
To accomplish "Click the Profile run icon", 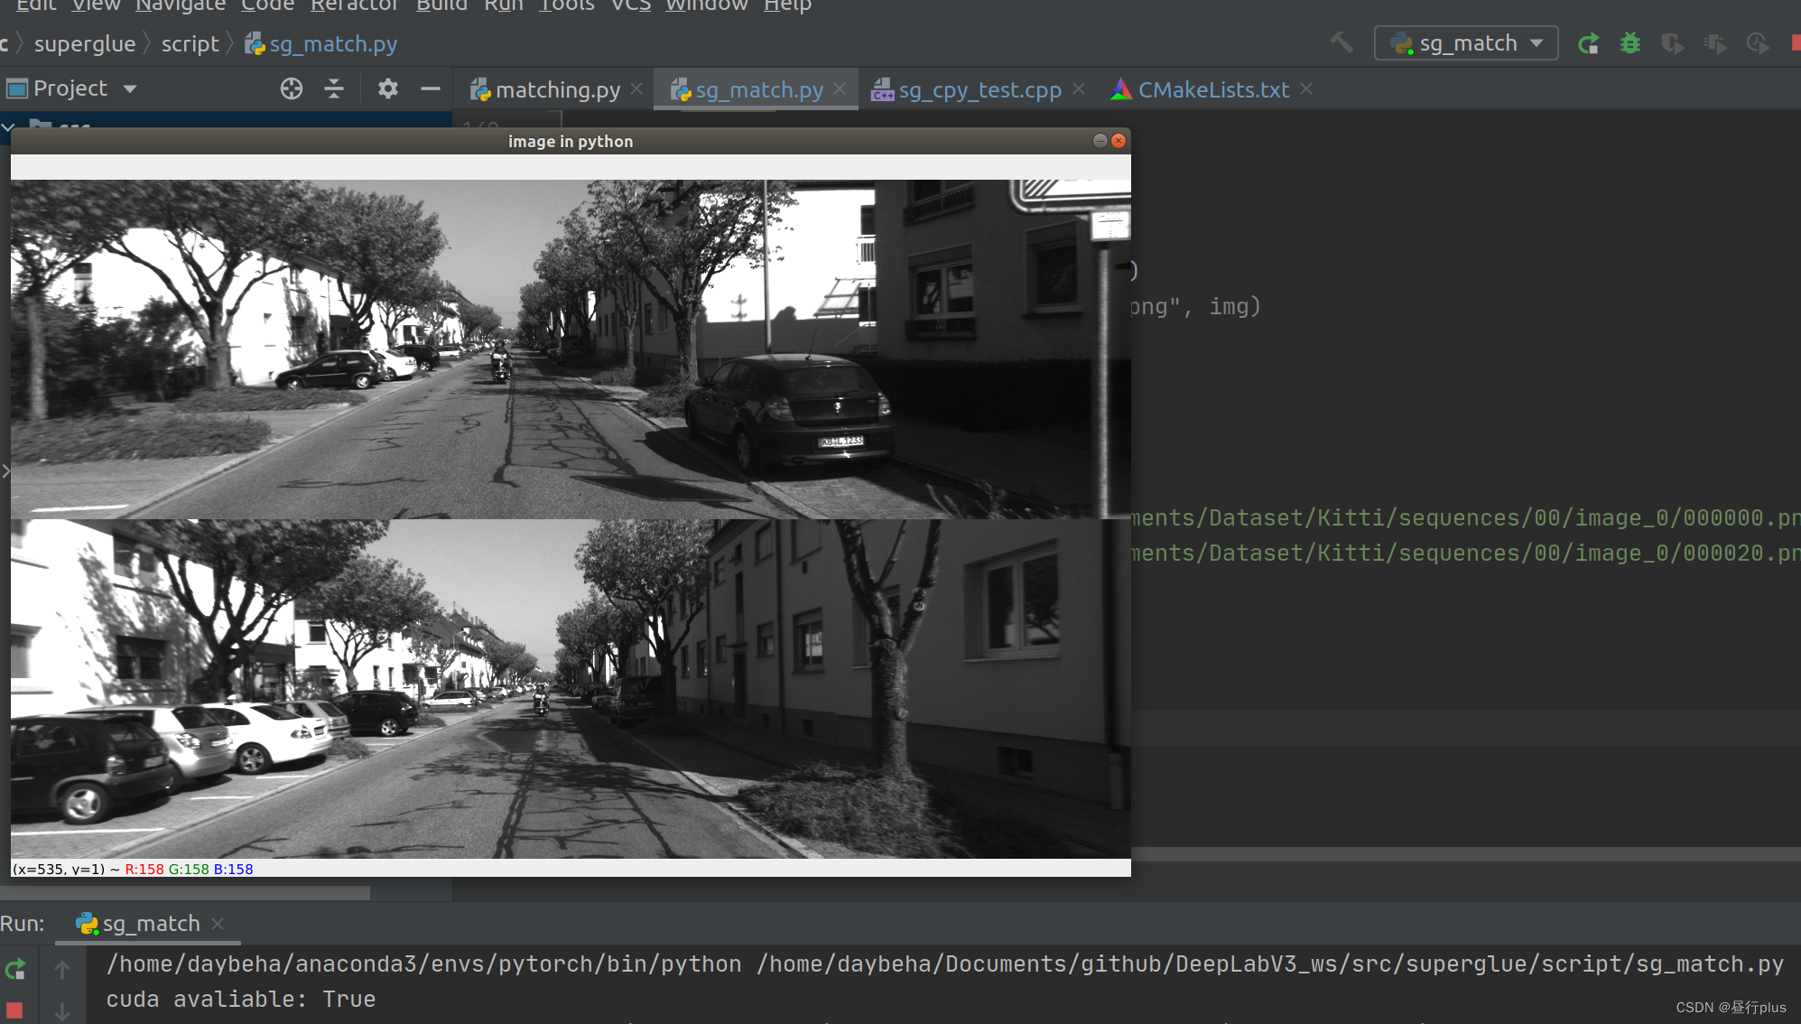I will pos(1714,42).
